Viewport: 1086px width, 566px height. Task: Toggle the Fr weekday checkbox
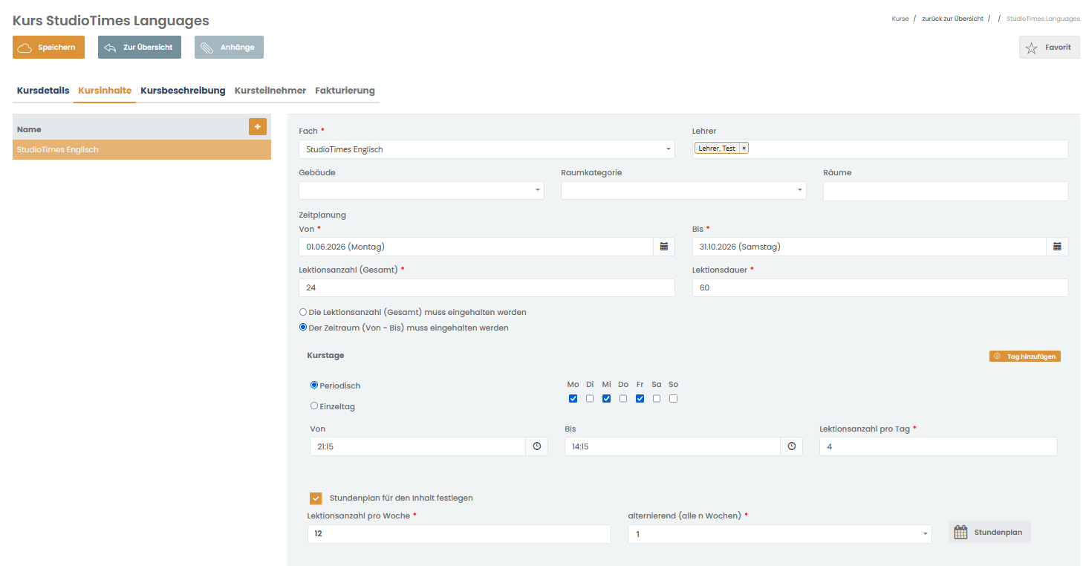[x=640, y=399]
